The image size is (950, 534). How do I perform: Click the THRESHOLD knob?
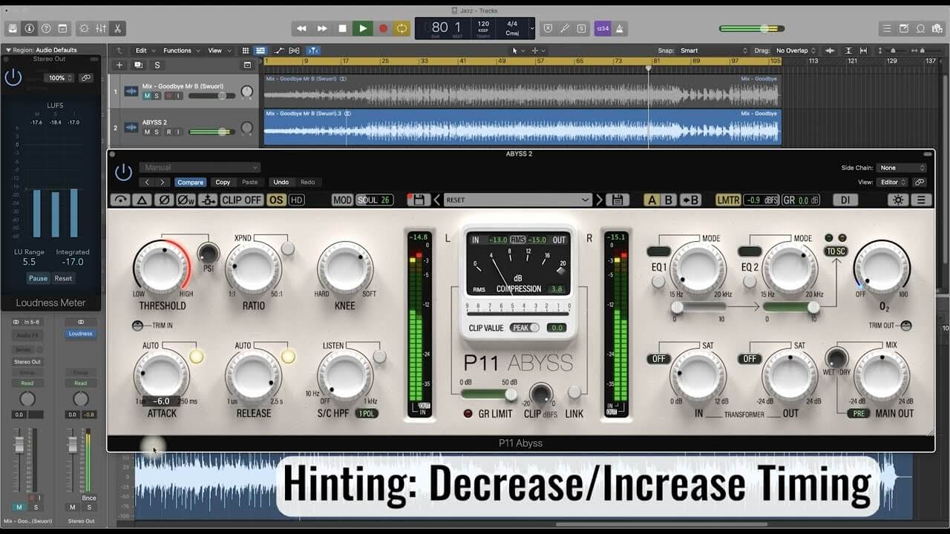click(x=162, y=267)
